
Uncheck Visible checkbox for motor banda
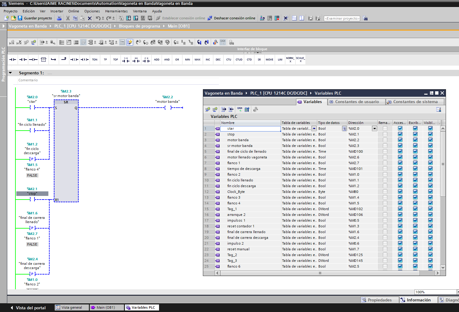tap(430, 140)
